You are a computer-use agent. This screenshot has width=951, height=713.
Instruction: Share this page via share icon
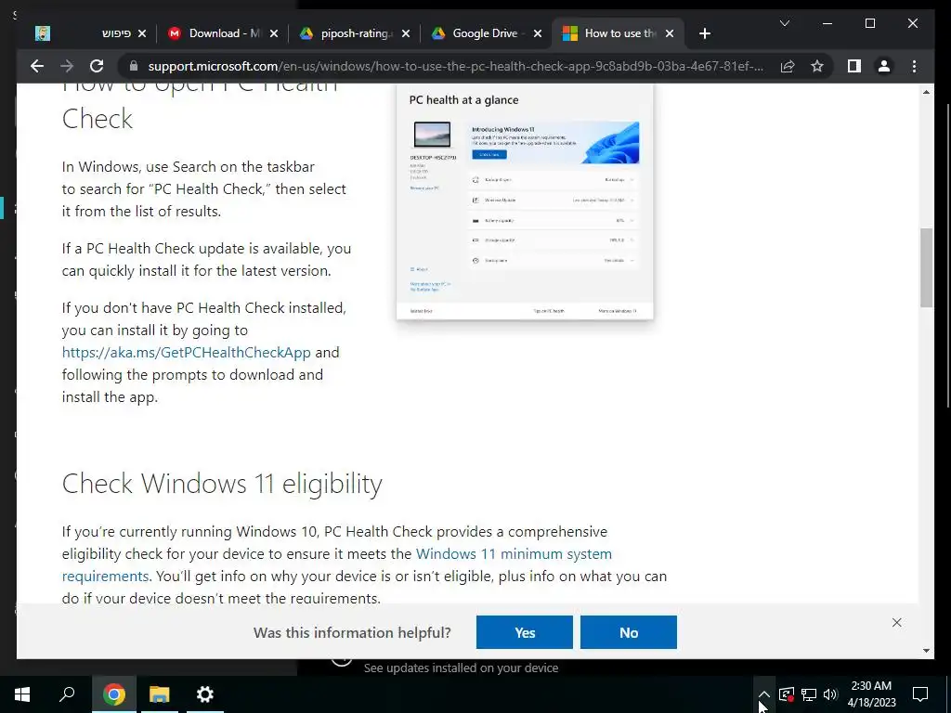coord(788,66)
